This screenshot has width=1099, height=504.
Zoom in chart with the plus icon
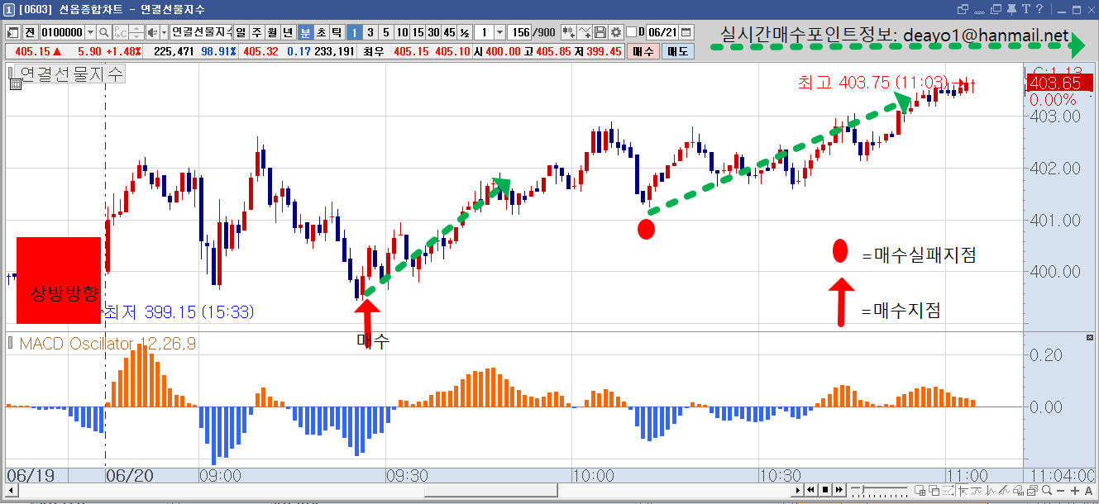click(x=1076, y=491)
